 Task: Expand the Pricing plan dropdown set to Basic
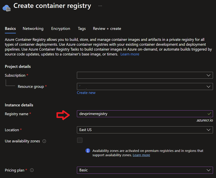[x=145, y=170]
